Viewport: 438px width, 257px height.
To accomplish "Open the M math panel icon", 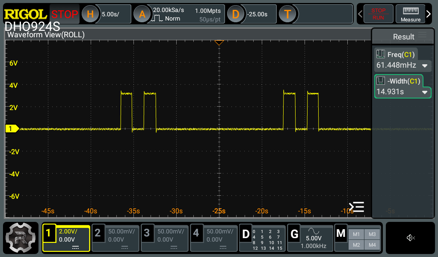I will (341, 233).
